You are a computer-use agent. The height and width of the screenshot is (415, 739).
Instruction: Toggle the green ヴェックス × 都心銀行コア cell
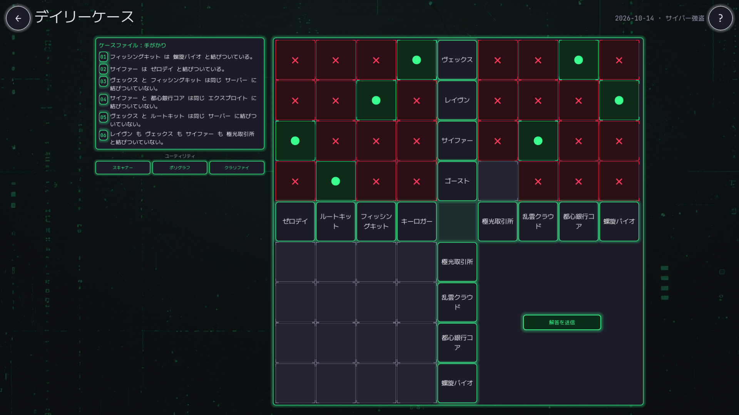tap(578, 60)
